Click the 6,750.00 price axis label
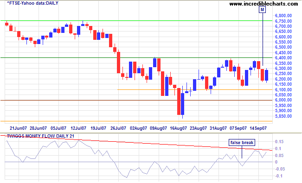Screen dimensions: 302x183 coord(283,21)
